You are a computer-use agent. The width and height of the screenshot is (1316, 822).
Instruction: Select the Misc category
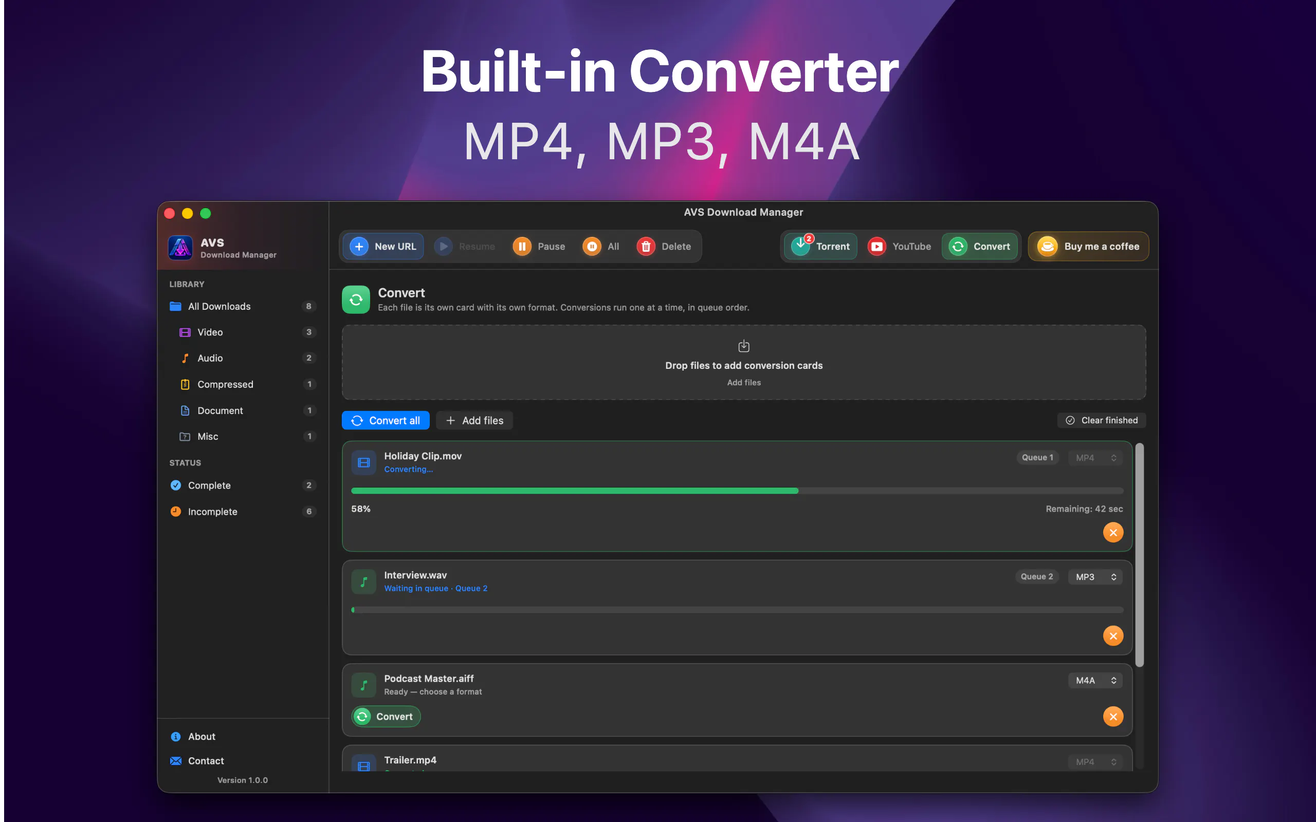[x=243, y=437]
